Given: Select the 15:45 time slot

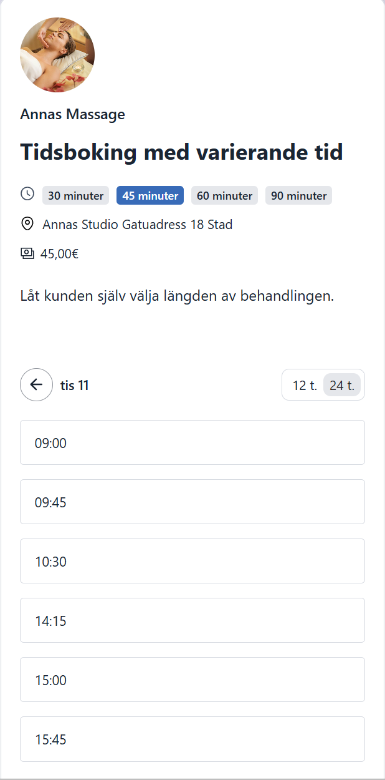Looking at the screenshot, I should (x=192, y=739).
